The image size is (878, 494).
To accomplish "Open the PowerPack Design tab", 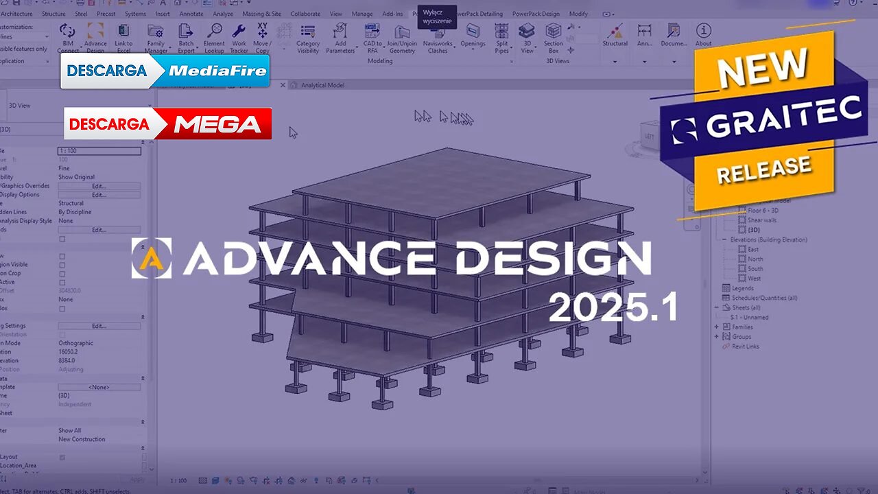I will click(536, 14).
